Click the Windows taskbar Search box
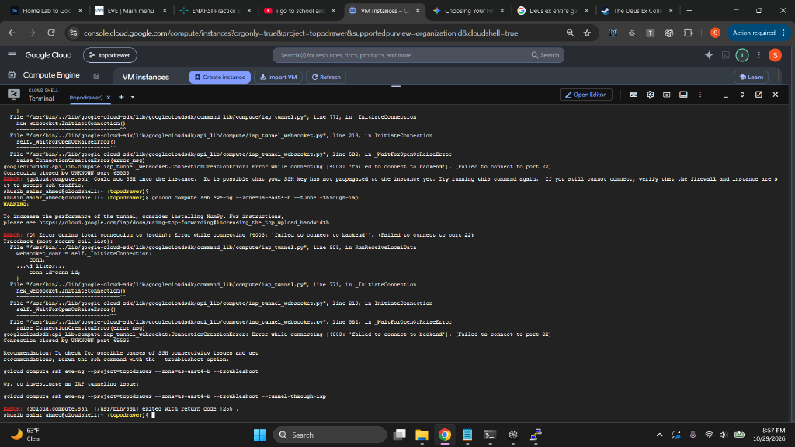The height and width of the screenshot is (447, 795). click(330, 435)
